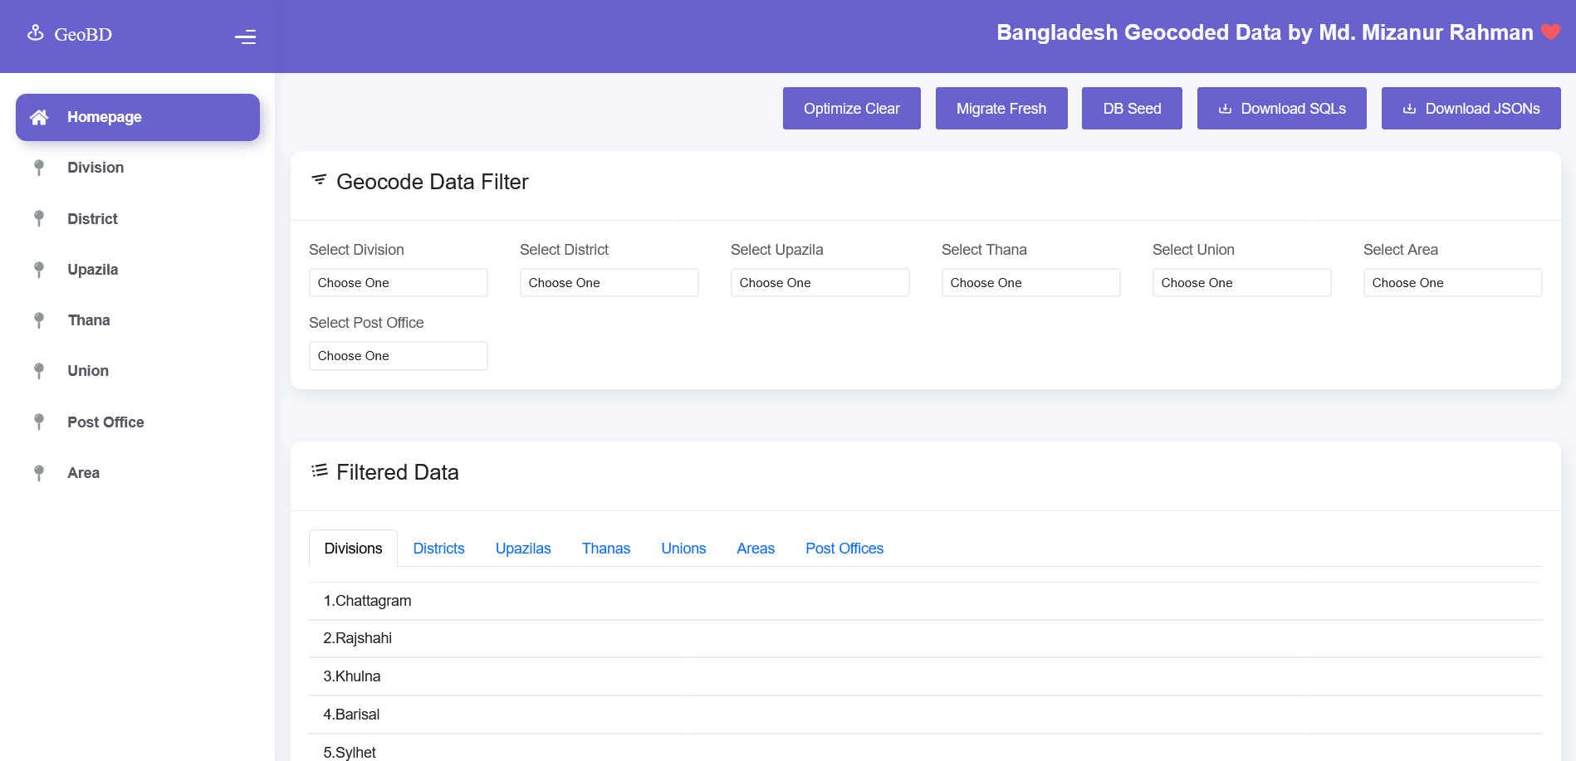Click the heart icon in the header

(x=1549, y=32)
